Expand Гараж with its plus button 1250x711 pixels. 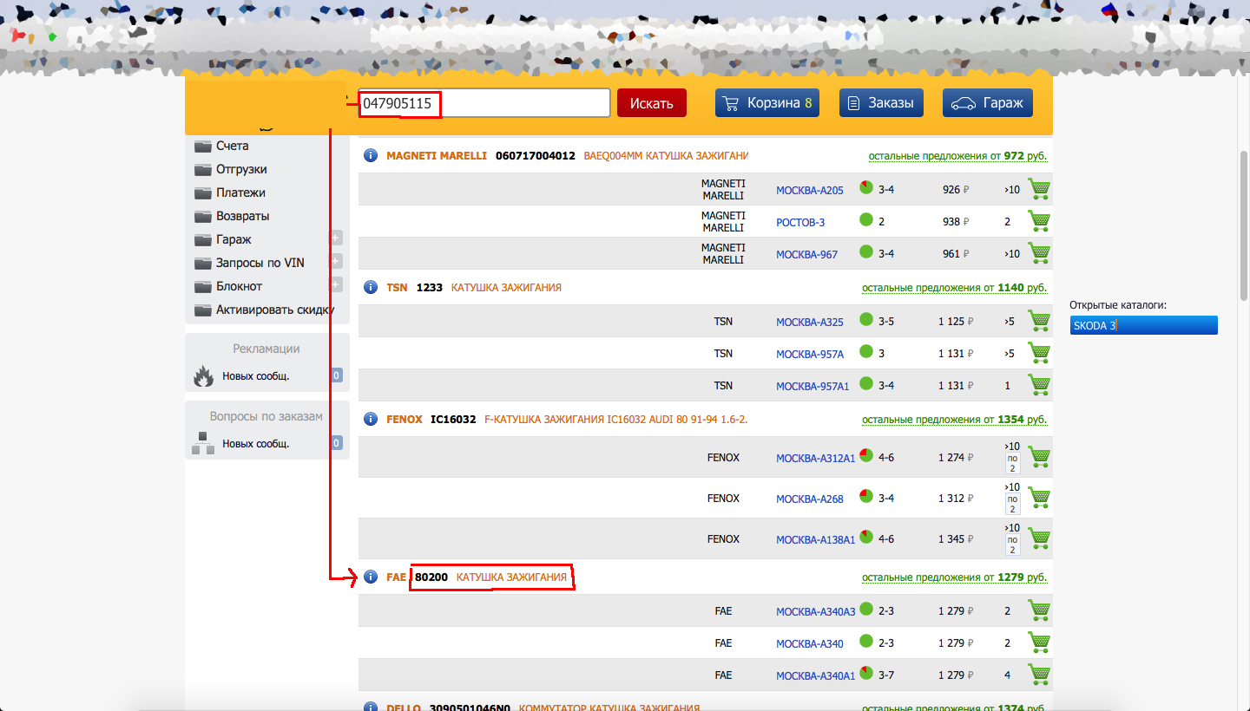click(x=336, y=238)
